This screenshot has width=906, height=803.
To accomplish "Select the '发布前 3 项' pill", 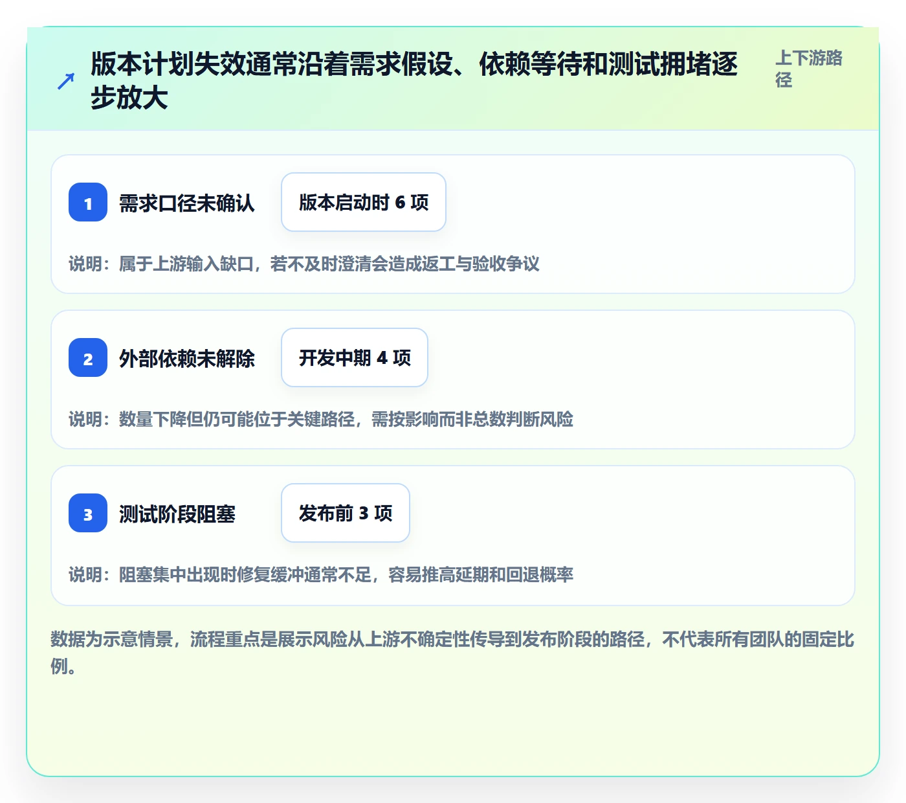I will point(346,513).
